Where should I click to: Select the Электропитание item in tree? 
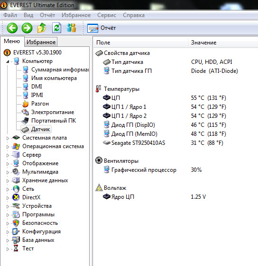click(48, 112)
